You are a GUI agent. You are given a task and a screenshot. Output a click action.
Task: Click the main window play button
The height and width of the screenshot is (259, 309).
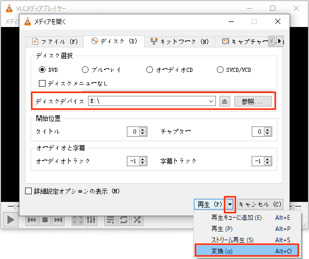click(x=11, y=220)
